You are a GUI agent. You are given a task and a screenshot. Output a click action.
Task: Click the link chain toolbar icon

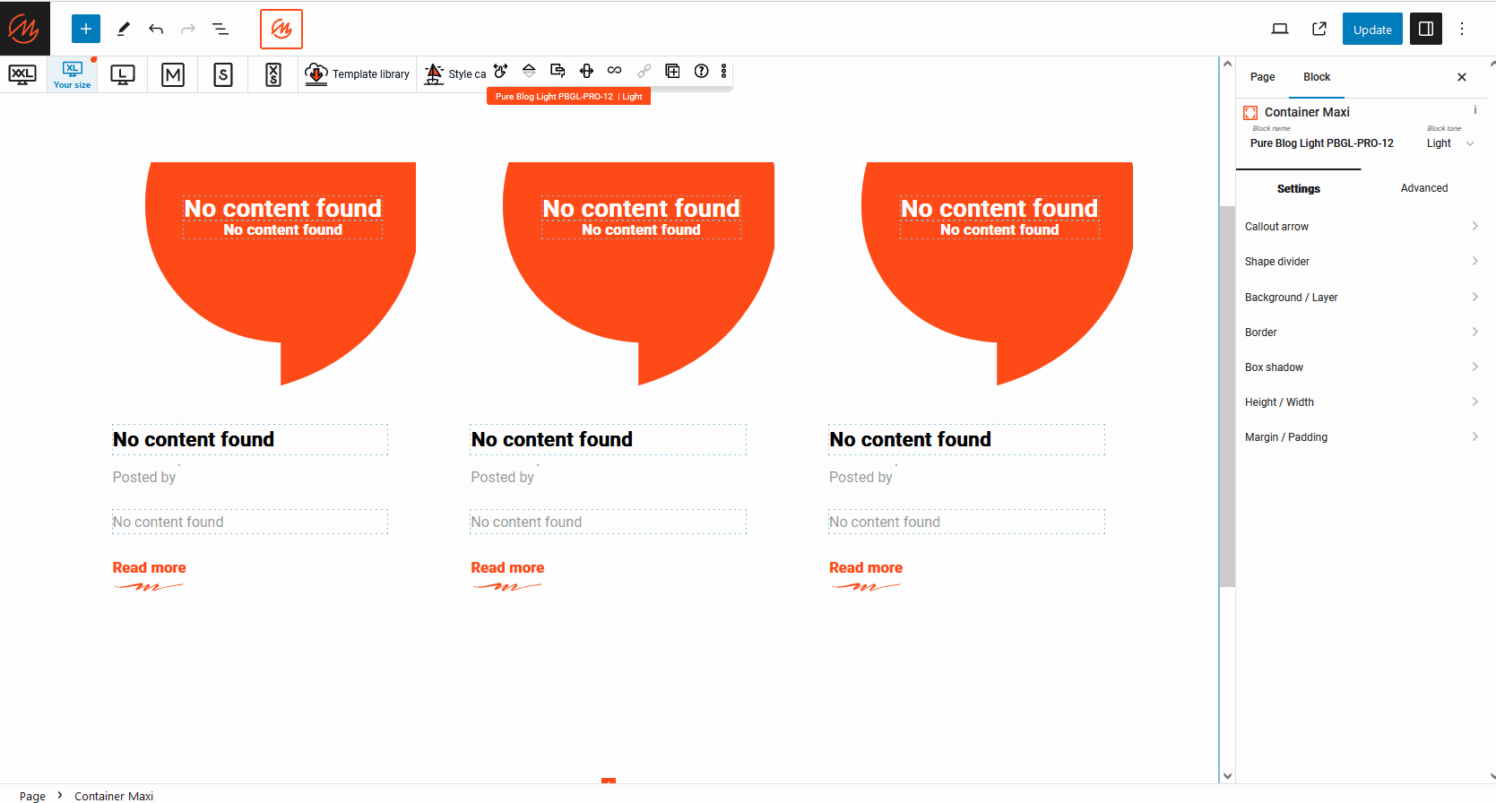point(644,71)
